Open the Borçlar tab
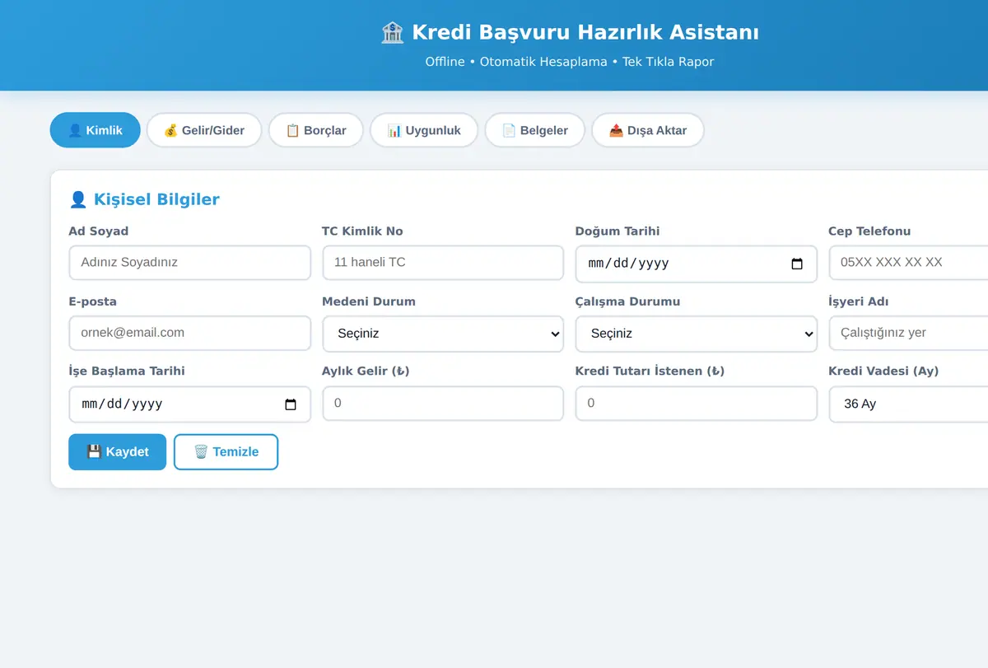988x668 pixels. [316, 130]
